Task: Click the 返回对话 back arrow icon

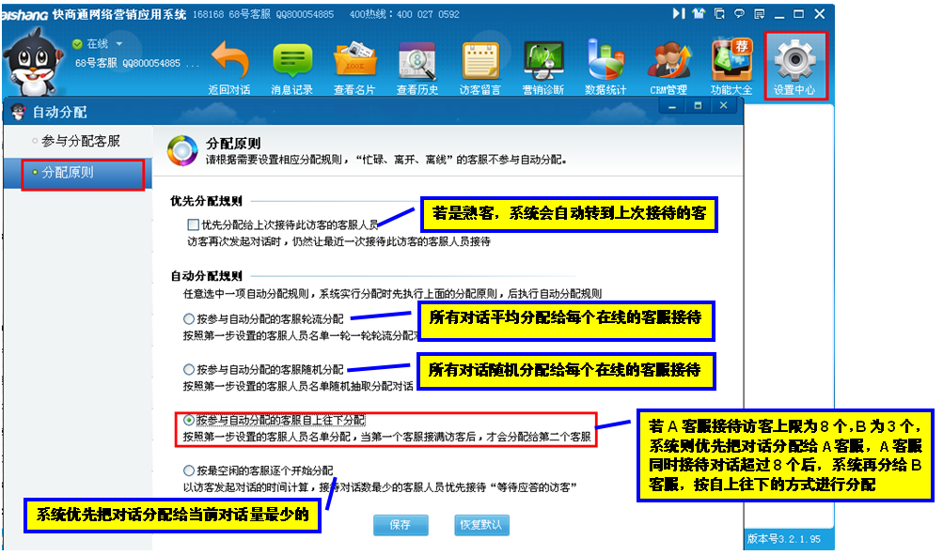Action: [x=228, y=64]
